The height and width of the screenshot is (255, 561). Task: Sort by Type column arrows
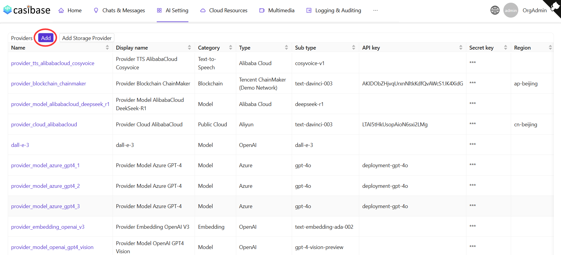tap(286, 47)
